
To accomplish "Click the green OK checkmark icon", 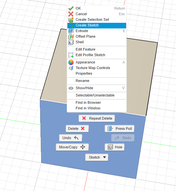I will (x=71, y=8).
